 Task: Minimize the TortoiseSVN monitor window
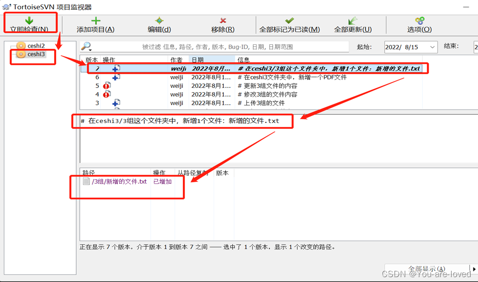466,7
